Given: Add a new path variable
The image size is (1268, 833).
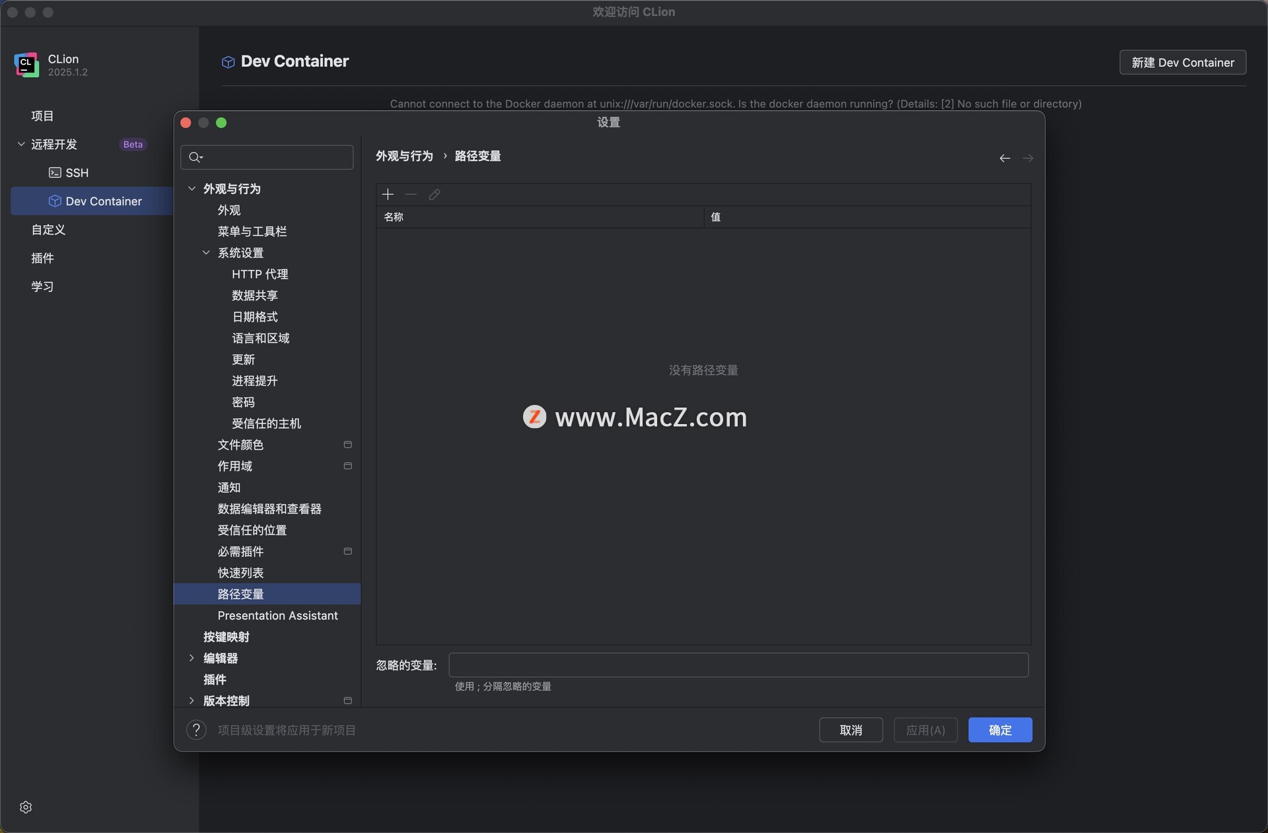Looking at the screenshot, I should pos(388,194).
